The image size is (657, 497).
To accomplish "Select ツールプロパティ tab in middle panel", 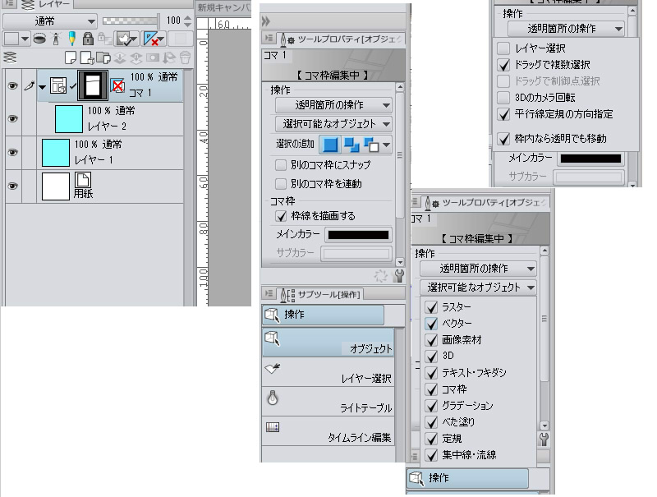I will tap(341, 39).
